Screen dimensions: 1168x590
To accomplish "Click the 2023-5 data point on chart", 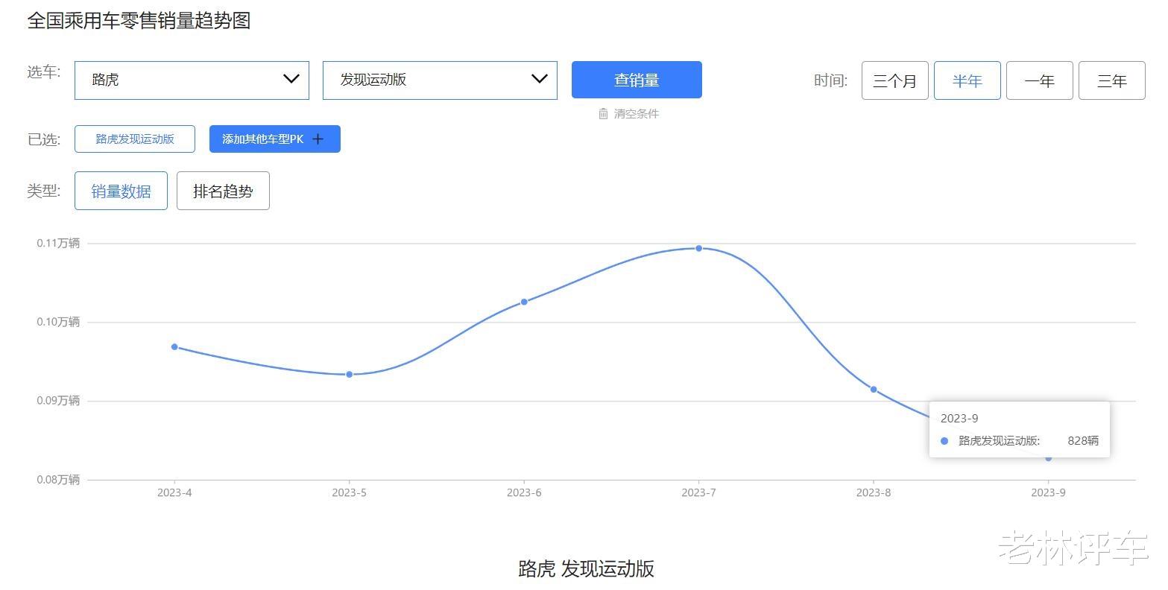I will (350, 375).
